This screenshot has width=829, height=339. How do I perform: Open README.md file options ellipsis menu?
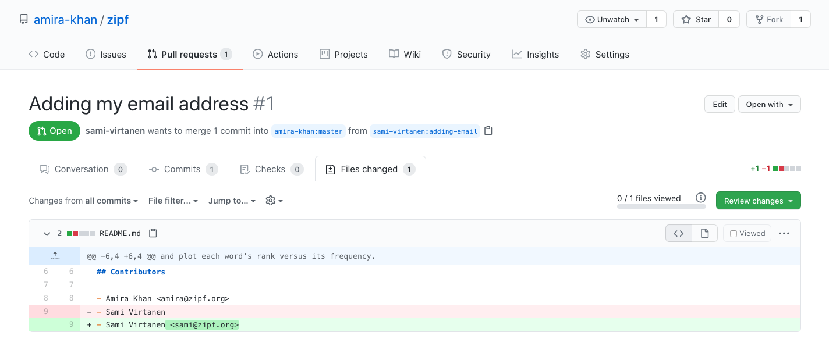point(784,234)
